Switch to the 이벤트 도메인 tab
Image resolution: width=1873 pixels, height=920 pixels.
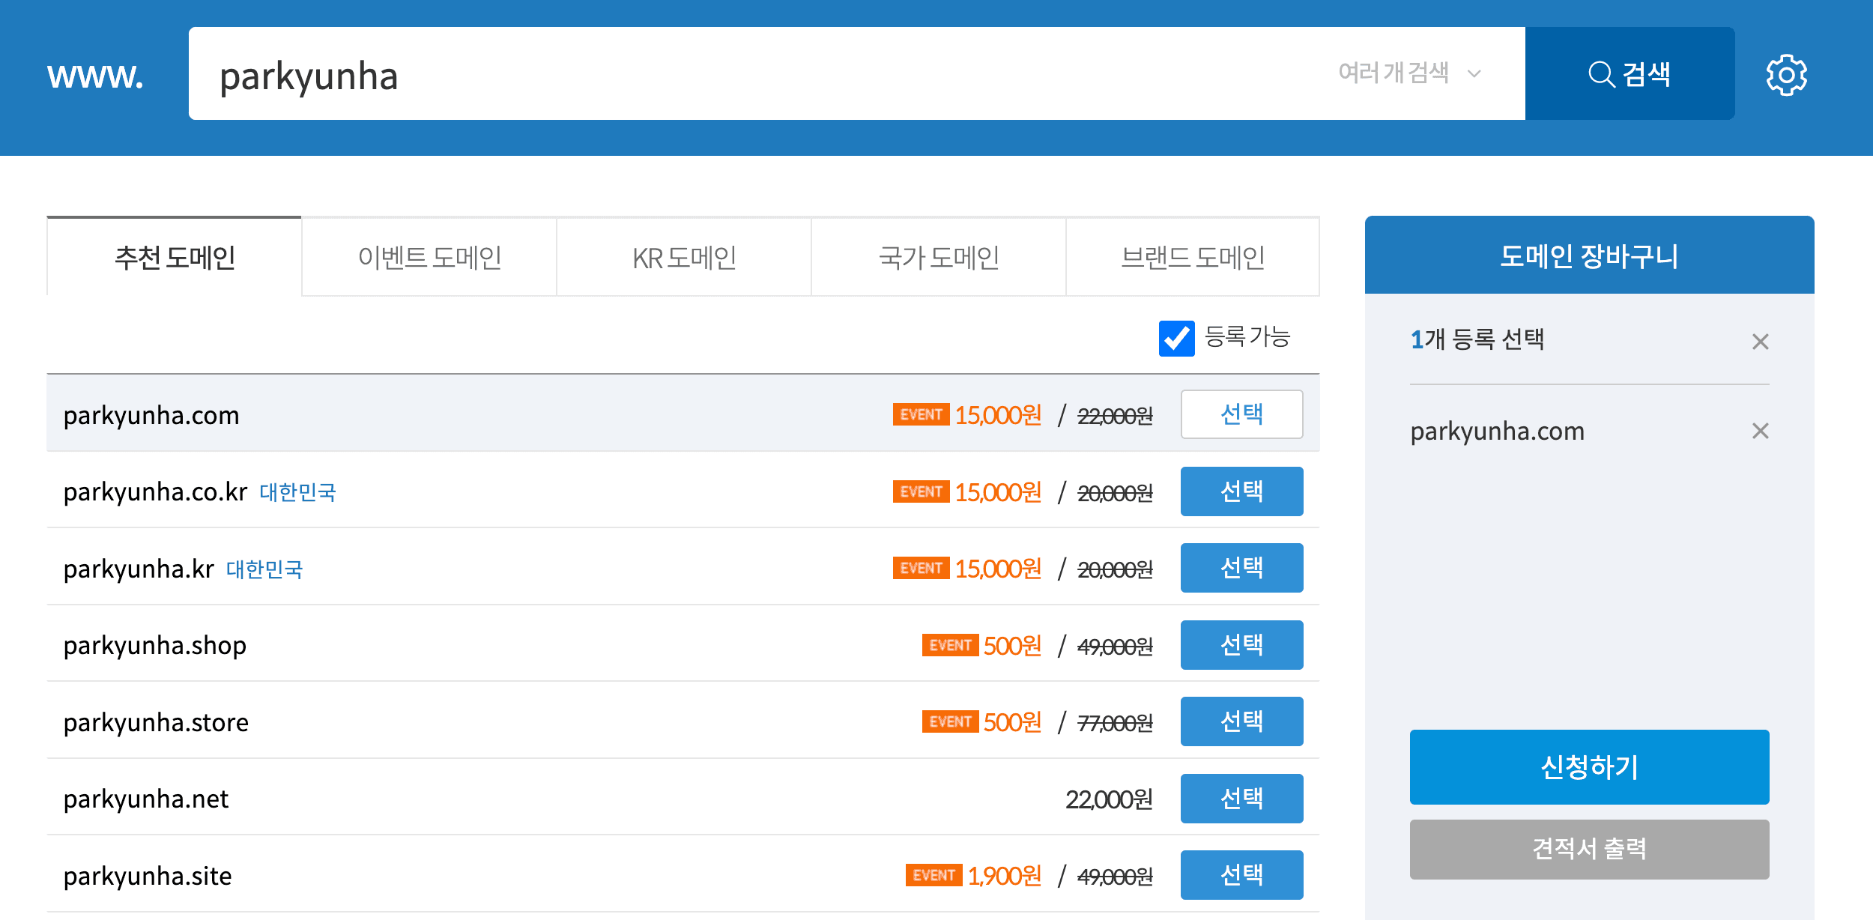[x=429, y=258]
